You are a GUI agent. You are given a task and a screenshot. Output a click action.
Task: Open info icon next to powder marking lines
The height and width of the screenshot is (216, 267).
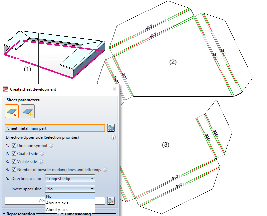(x=105, y=170)
